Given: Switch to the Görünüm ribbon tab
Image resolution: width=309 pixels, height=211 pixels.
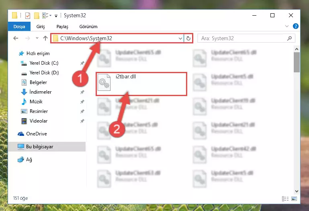Looking at the screenshot, I should click(x=88, y=27).
